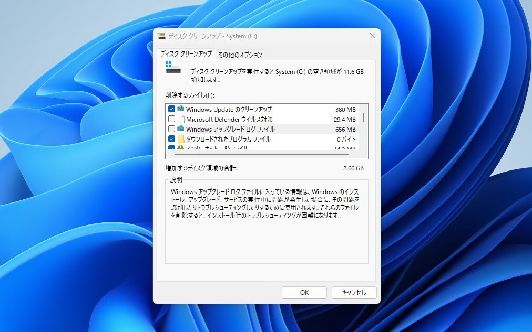Click the キャンセル button
The height and width of the screenshot is (332, 532).
pyautogui.click(x=354, y=293)
